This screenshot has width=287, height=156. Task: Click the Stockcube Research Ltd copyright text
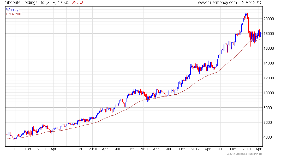pos(244,154)
